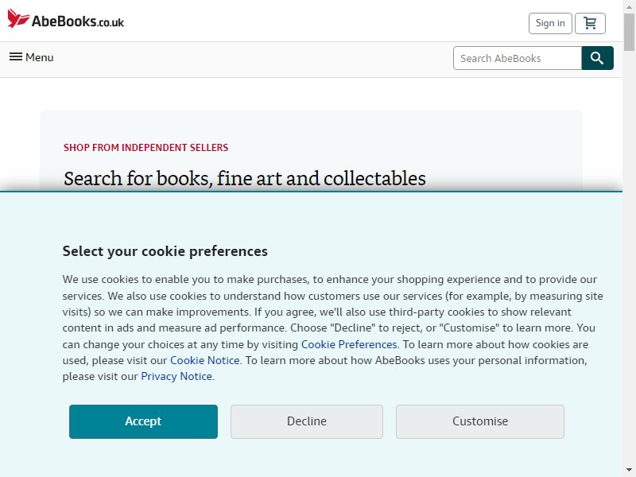
Task: Focus the Search AbeBooks input field
Action: click(x=518, y=58)
